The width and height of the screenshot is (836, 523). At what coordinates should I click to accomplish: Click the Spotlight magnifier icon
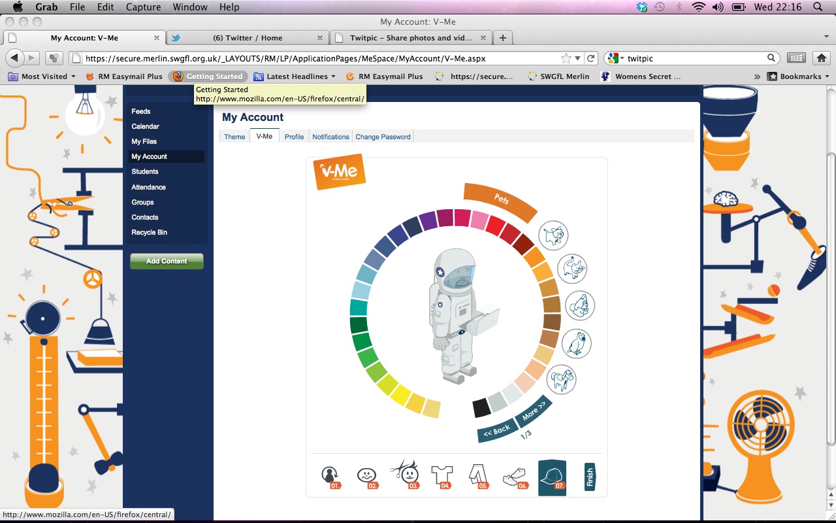pyautogui.click(x=818, y=7)
